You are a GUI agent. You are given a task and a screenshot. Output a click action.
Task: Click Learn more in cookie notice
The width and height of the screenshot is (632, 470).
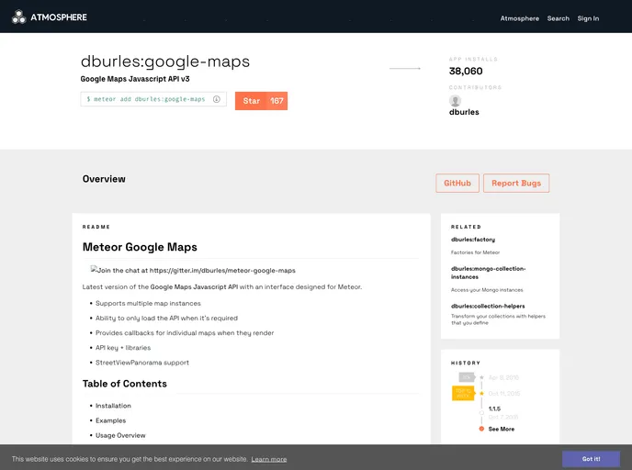click(269, 459)
